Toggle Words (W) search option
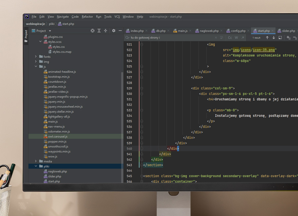Viewport: 298px width, 216px height. (236, 38)
